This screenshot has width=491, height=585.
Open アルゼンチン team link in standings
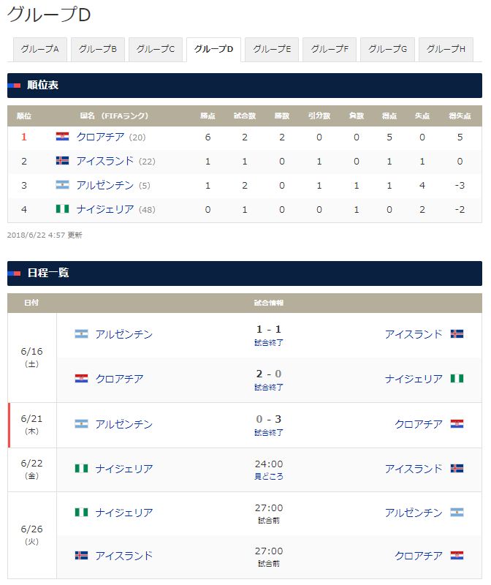104,185
